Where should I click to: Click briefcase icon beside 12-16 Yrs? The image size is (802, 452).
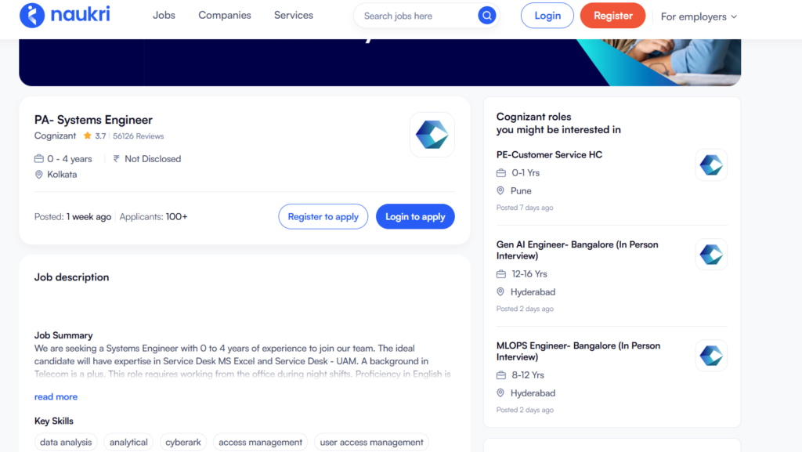(x=500, y=274)
